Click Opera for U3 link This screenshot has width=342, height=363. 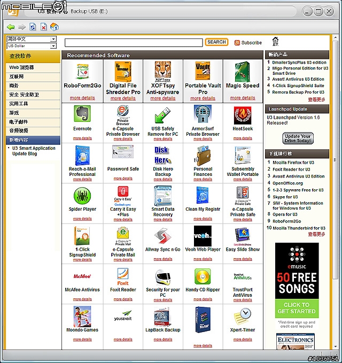[285, 214]
